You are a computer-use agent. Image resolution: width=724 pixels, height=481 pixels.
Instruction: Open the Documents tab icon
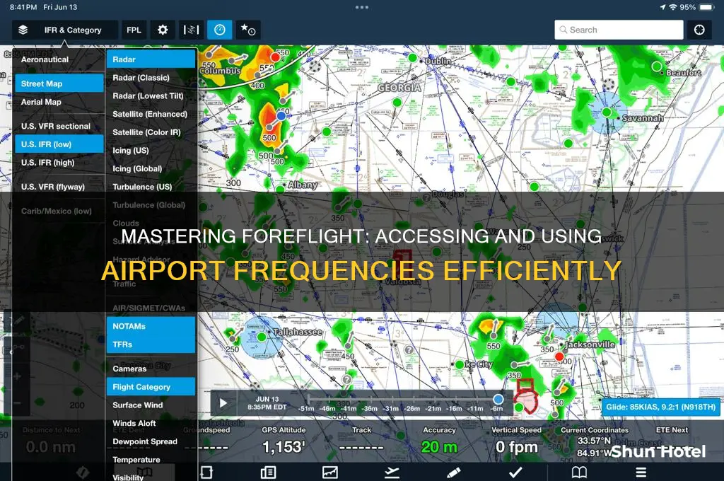coord(268,473)
